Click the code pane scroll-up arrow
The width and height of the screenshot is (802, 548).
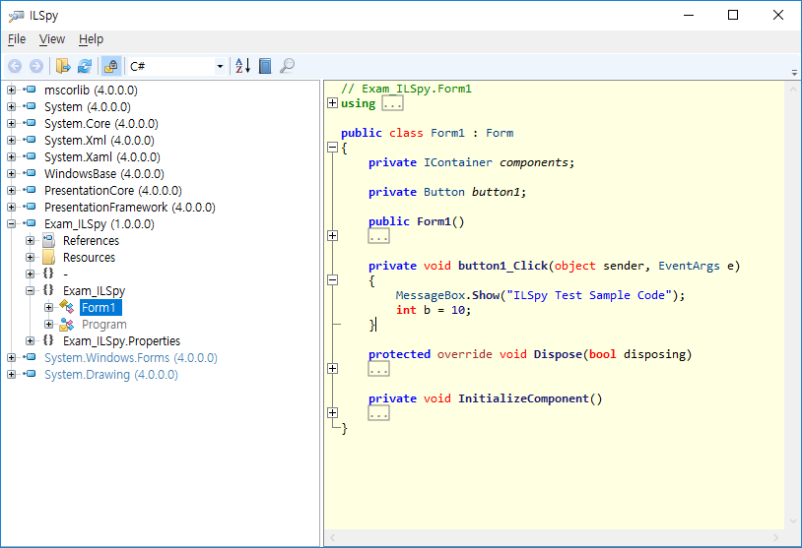(793, 89)
